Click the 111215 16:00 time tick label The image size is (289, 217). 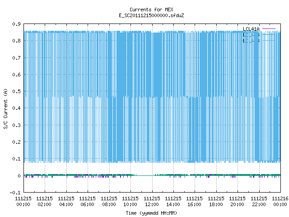point(194,202)
